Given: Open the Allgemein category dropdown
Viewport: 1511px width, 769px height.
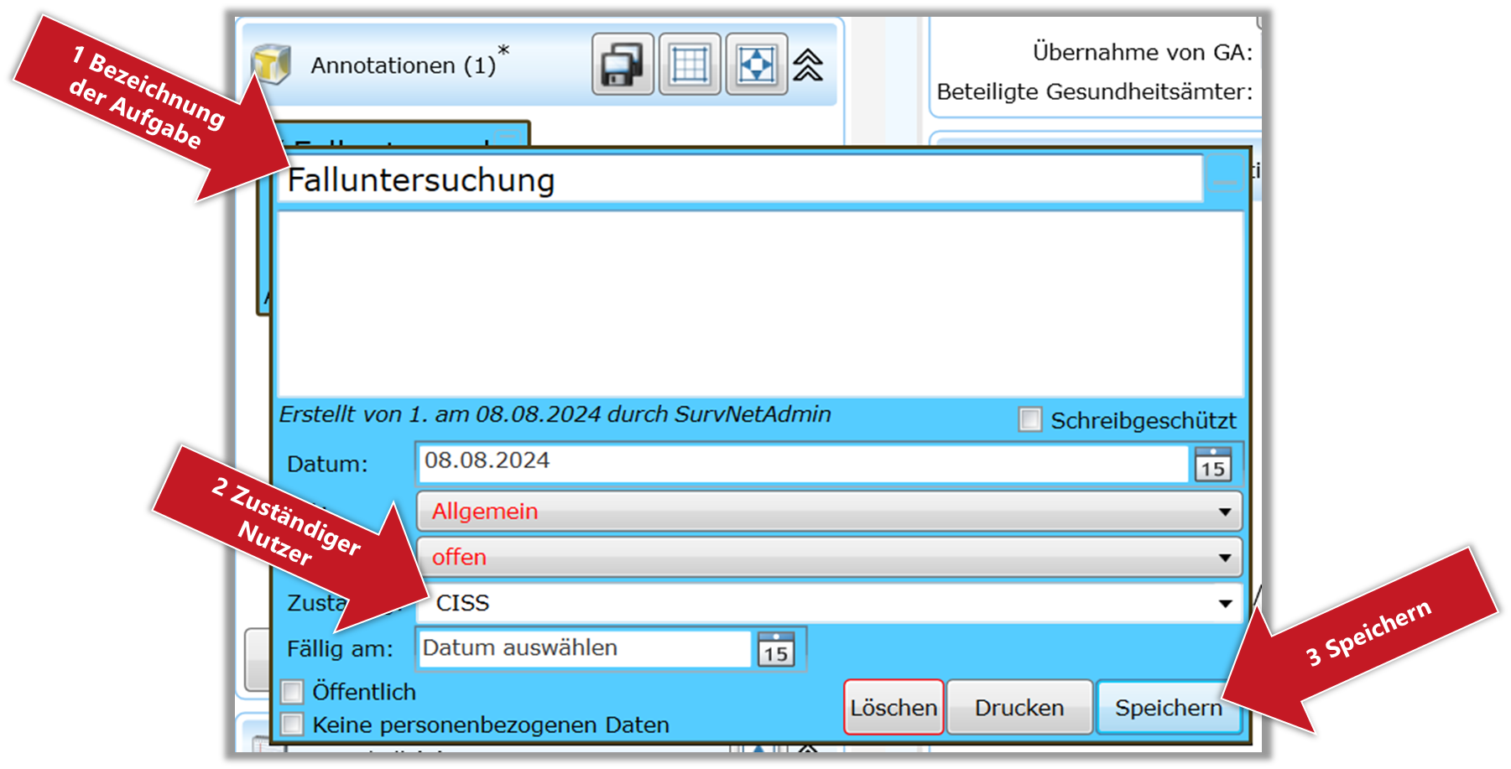Looking at the screenshot, I should click(x=828, y=512).
